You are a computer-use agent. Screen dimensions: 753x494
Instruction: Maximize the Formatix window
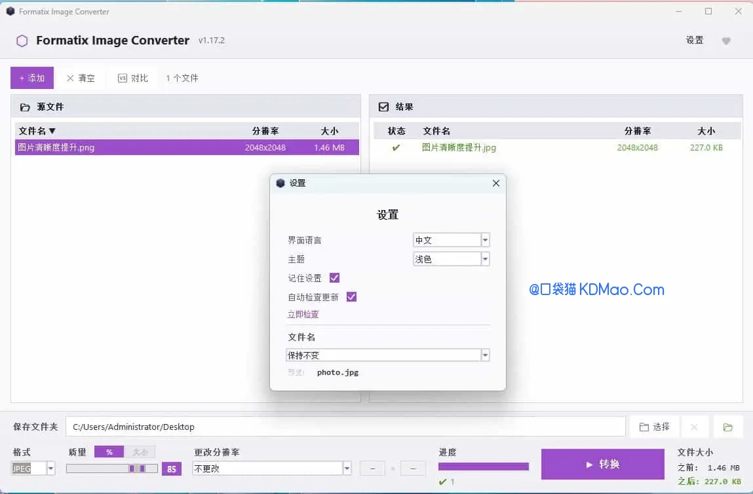708,11
